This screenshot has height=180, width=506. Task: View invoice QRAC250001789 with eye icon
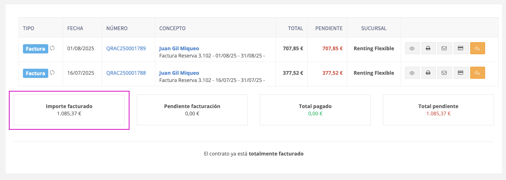tap(412, 48)
